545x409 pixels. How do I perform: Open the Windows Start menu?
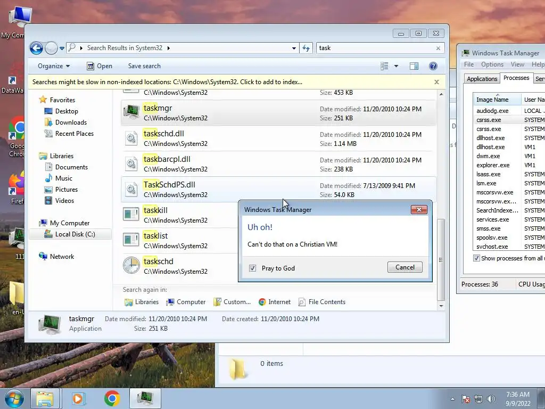14,398
